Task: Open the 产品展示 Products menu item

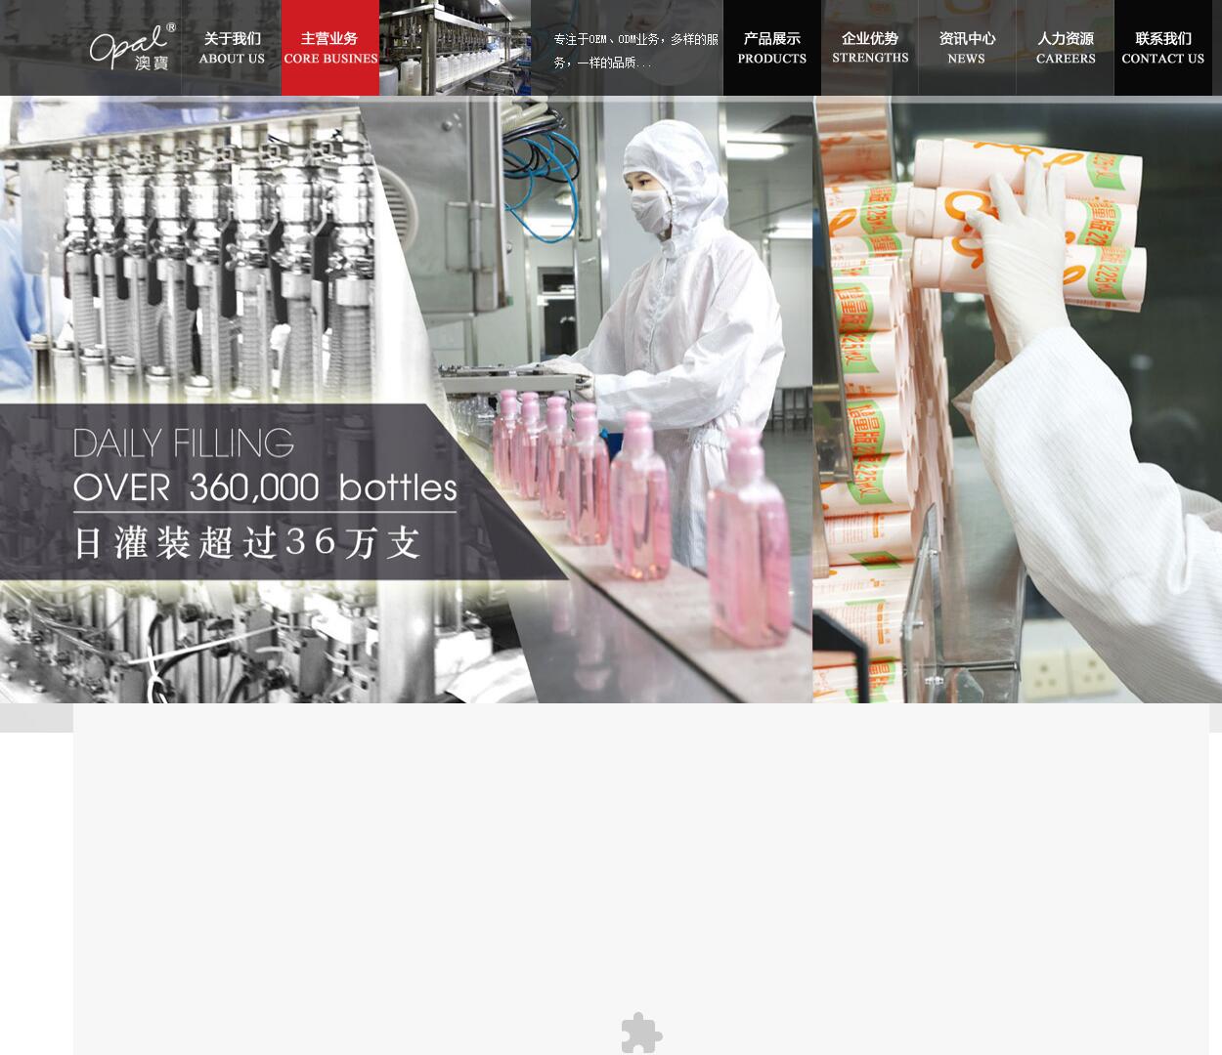Action: (772, 48)
